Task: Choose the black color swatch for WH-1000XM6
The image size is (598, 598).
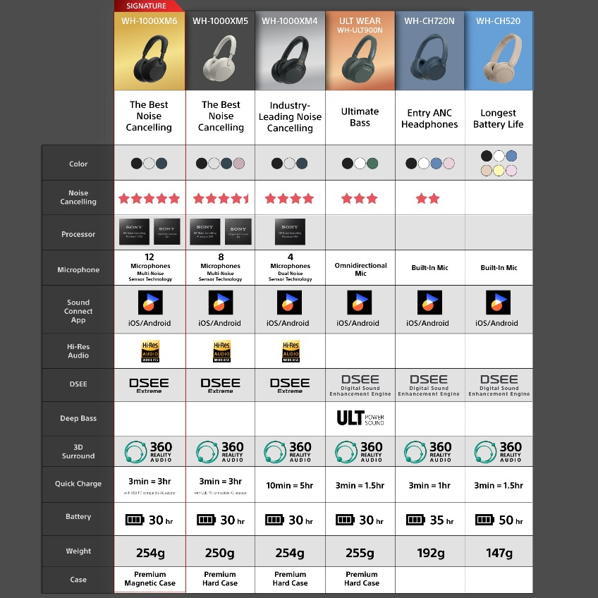Action: tap(137, 164)
